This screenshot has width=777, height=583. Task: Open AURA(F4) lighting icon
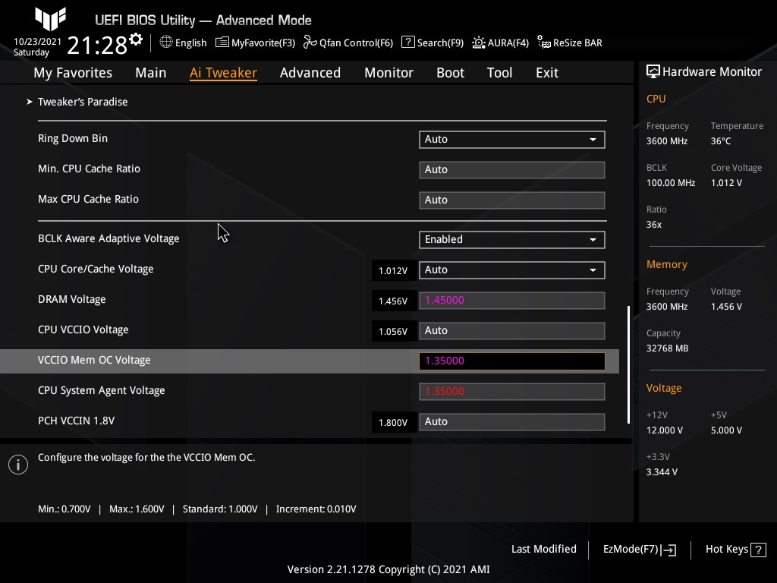tap(478, 43)
